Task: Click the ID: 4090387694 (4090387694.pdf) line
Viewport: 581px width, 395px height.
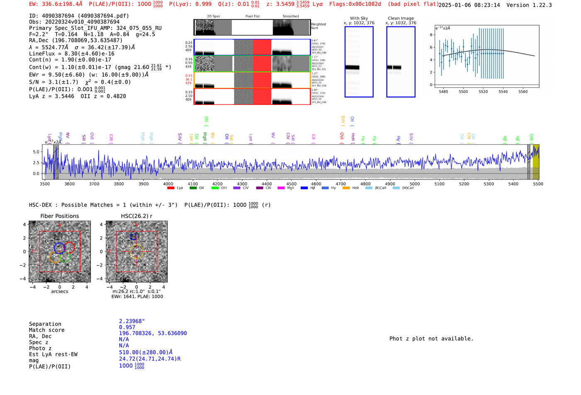Action: pyautogui.click(x=79, y=16)
